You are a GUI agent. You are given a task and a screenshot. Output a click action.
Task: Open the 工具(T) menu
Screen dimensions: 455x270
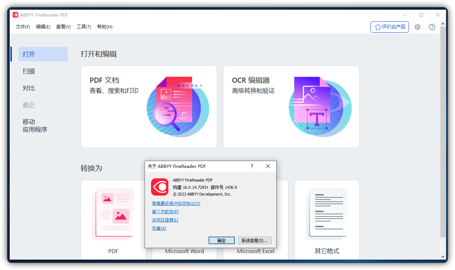tap(84, 27)
